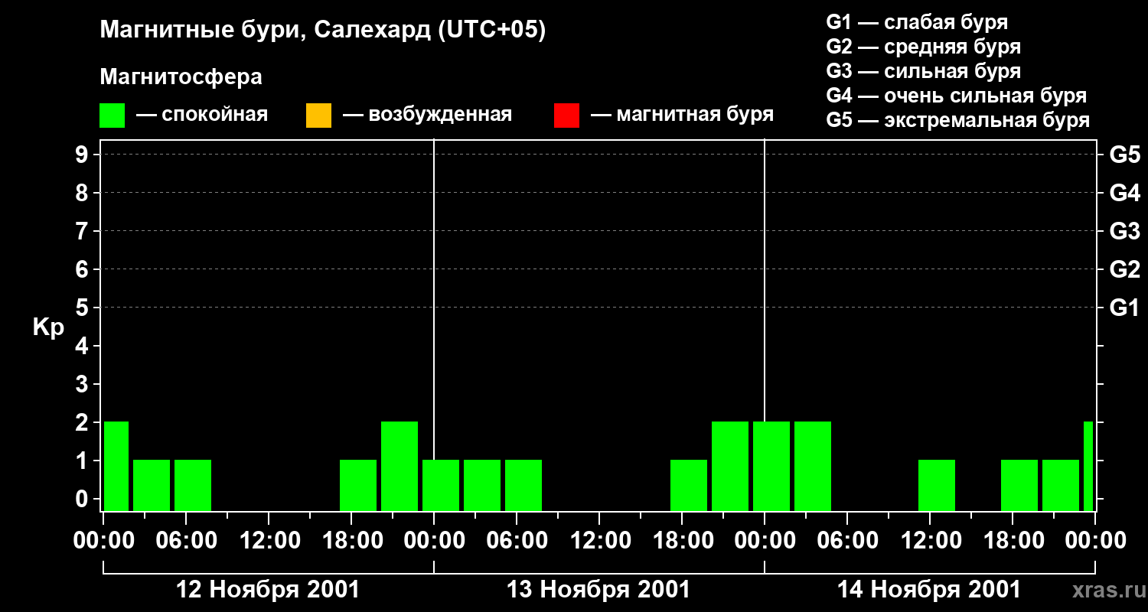This screenshot has height=612, width=1148.
Task: Click the red 'магнитная буря' legend swatch
Action: [566, 116]
